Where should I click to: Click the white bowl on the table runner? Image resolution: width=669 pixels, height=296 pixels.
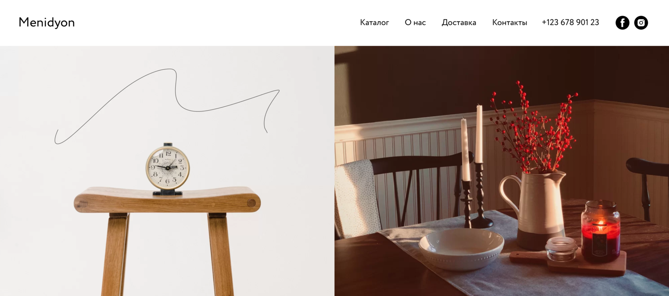click(462, 249)
